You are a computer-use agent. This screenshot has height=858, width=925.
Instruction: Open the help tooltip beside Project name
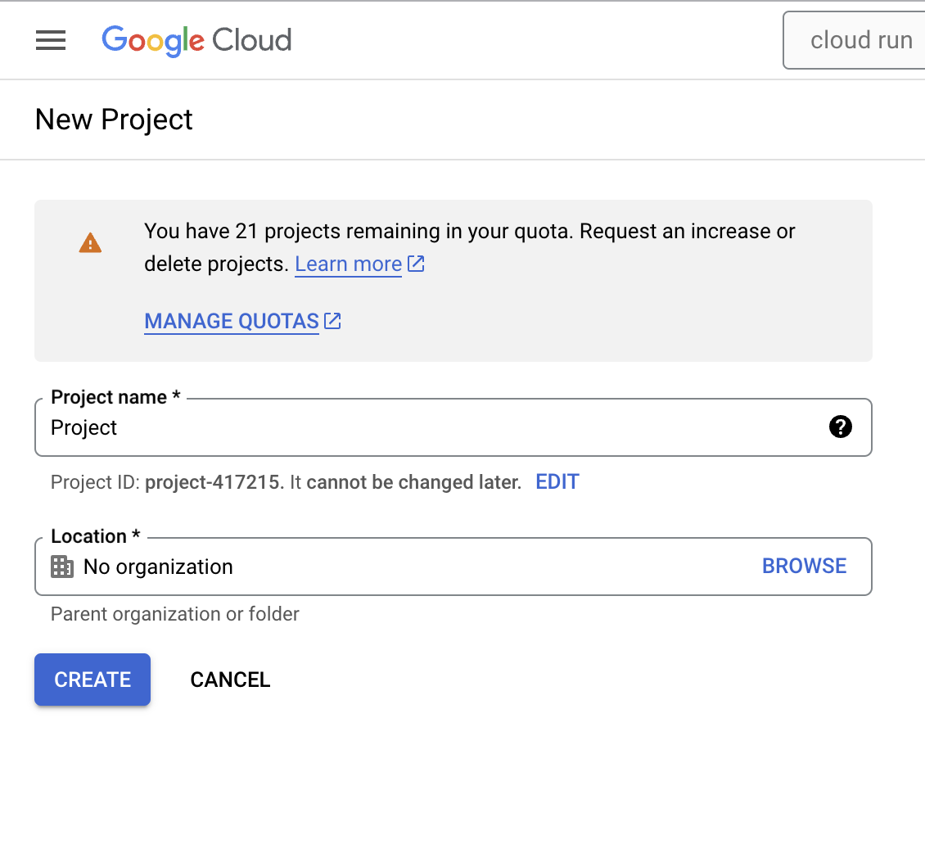(840, 427)
